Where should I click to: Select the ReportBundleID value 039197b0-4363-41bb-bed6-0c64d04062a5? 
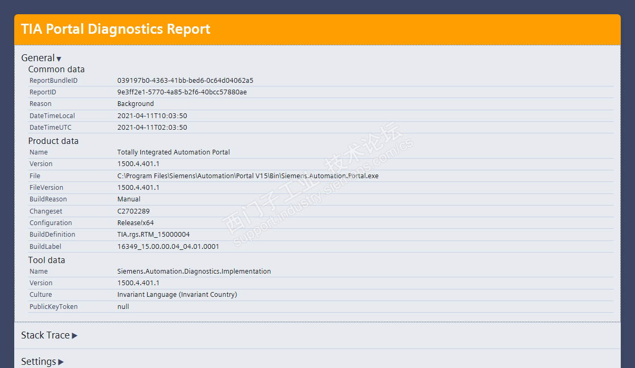185,81
